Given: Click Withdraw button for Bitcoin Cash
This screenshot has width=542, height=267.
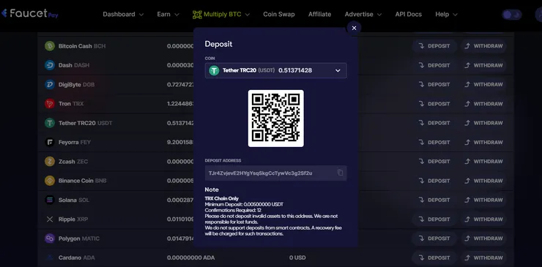Looking at the screenshot, I should [483, 46].
